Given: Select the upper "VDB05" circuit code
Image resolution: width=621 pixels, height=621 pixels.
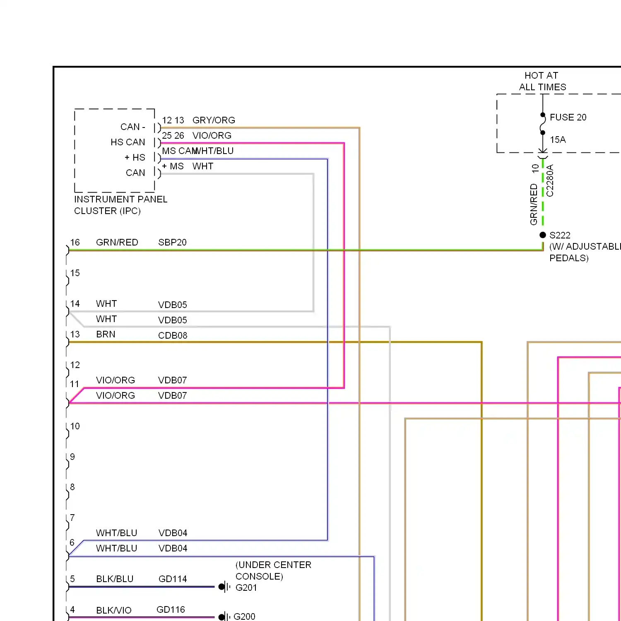Looking at the screenshot, I should (x=173, y=305).
